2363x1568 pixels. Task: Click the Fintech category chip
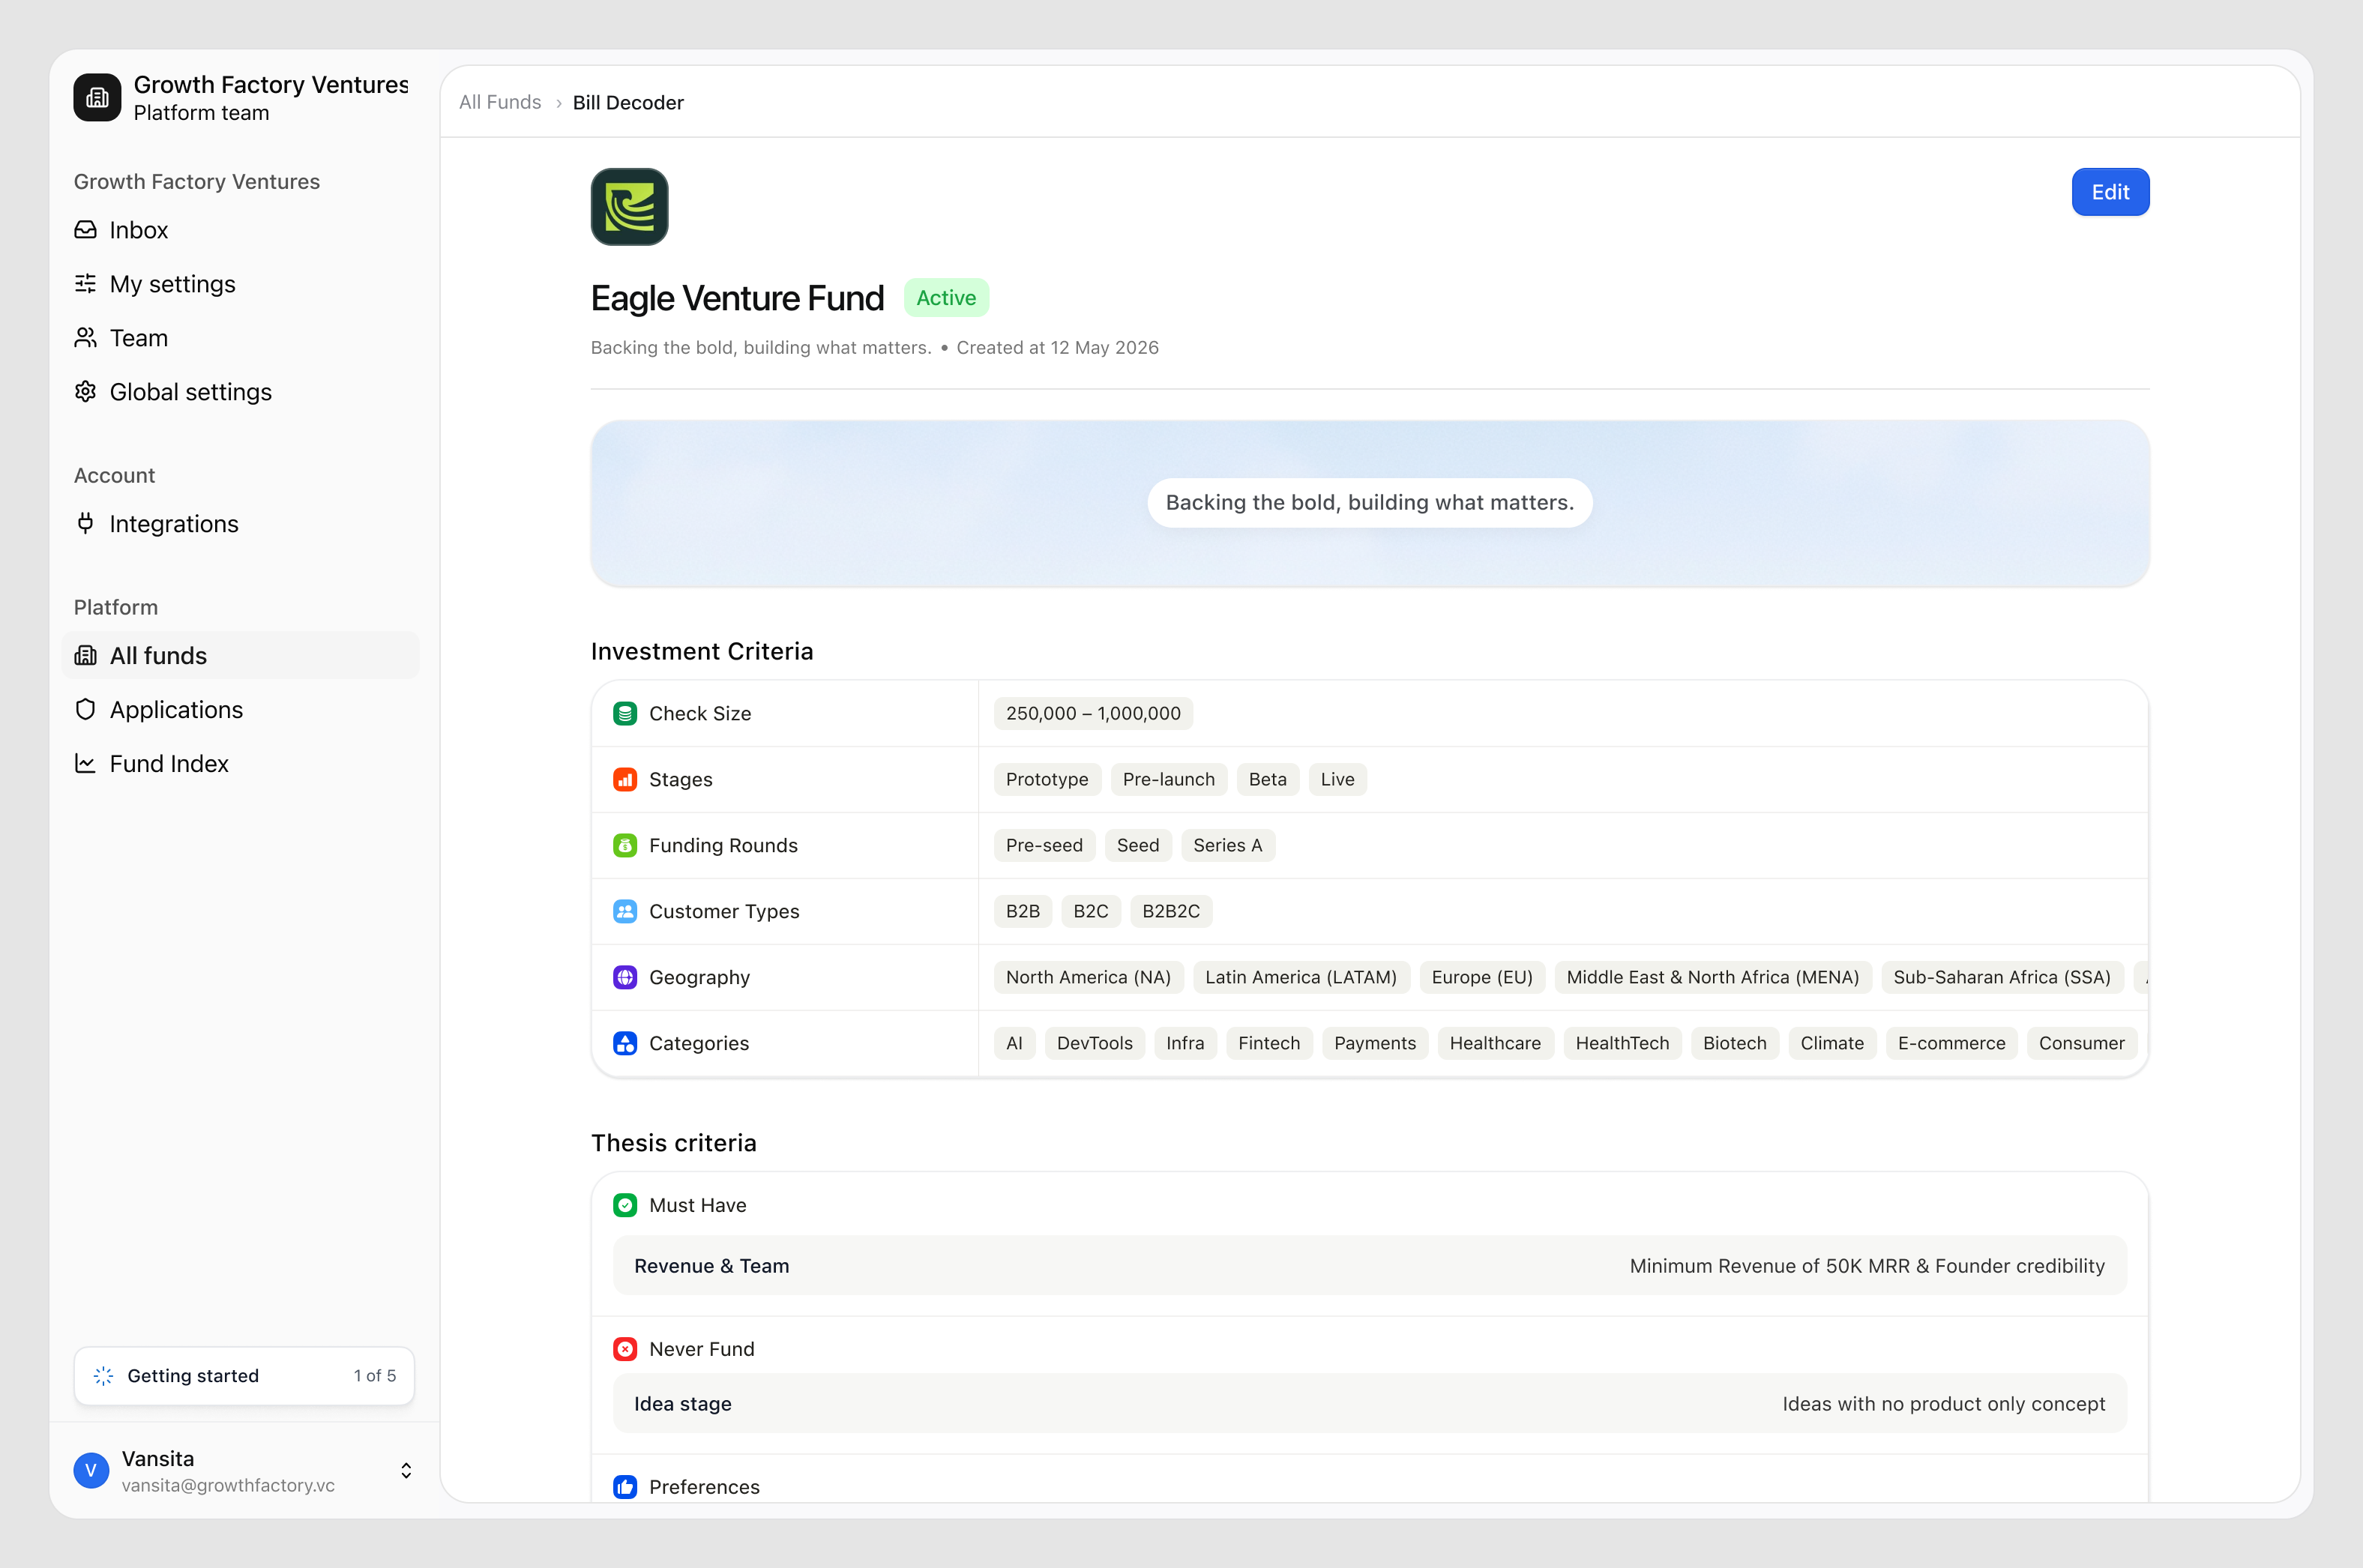1269,1044
